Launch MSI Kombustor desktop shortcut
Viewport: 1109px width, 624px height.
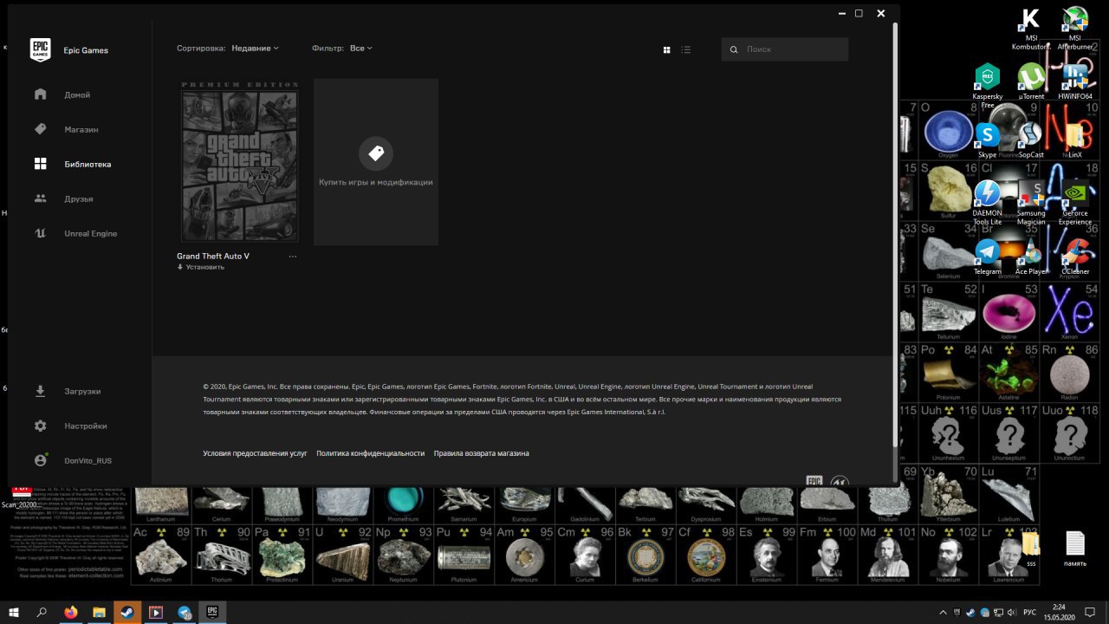click(x=1030, y=29)
